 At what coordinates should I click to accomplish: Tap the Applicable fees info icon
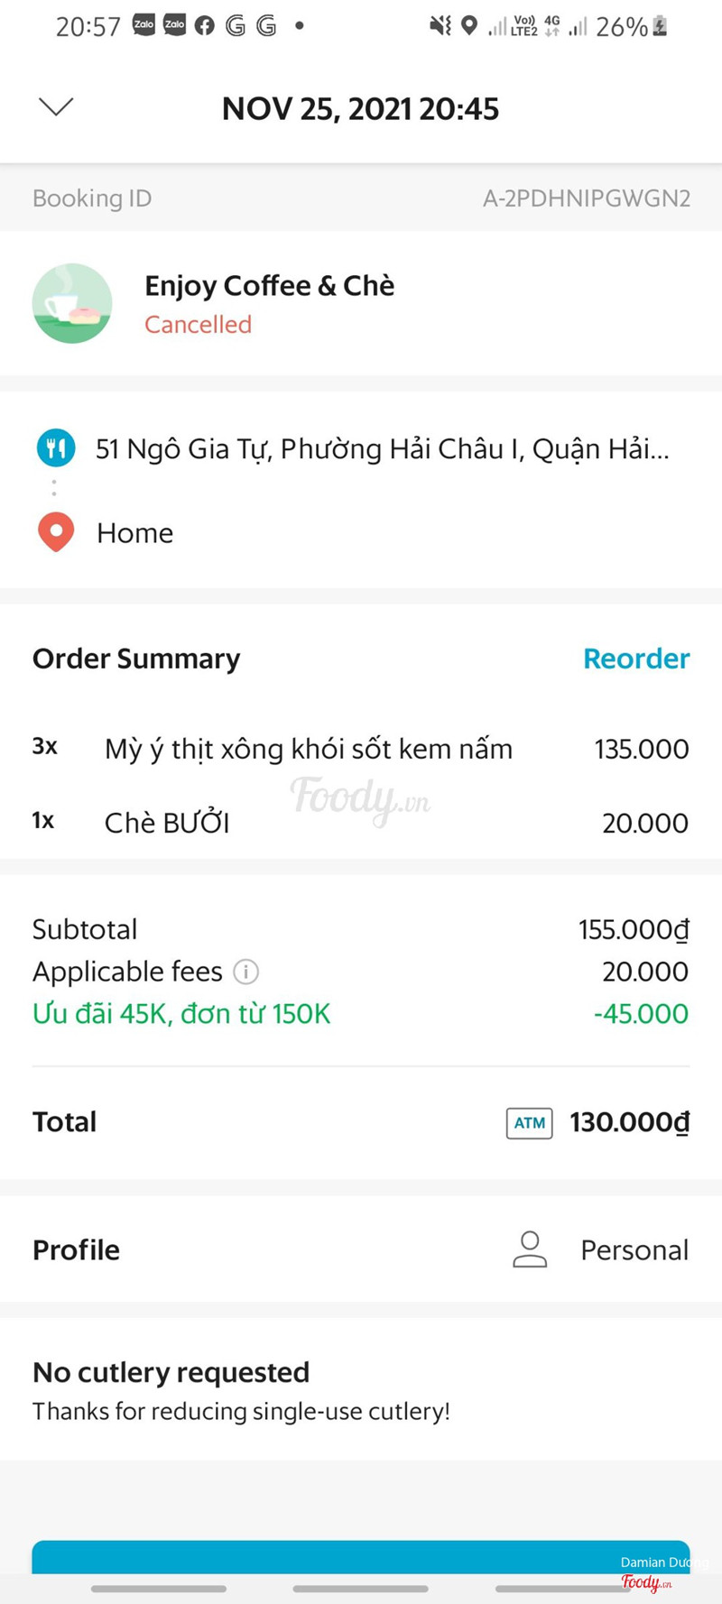pos(245,972)
